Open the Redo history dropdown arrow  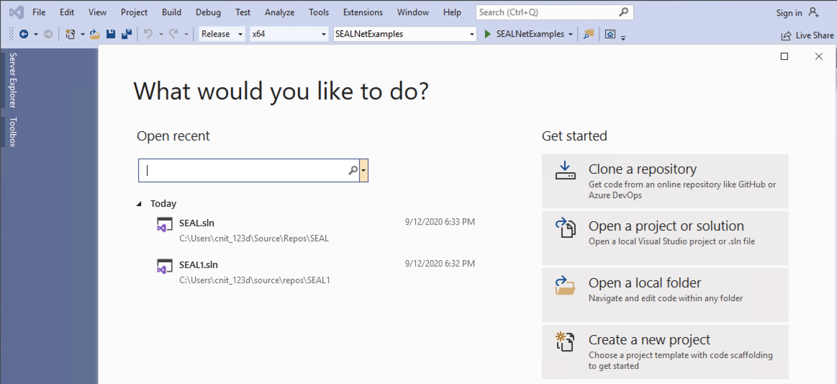[186, 34]
